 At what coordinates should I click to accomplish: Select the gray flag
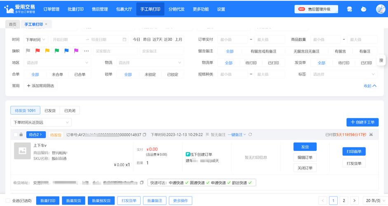pos(28,51)
